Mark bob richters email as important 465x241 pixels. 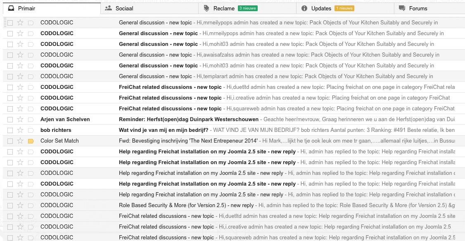tap(31, 130)
